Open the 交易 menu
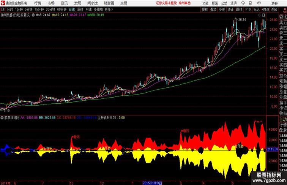Screen dimensions: 287x185 click(123, 3)
